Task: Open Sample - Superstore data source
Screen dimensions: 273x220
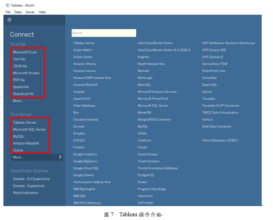Action: pyautogui.click(x=29, y=186)
